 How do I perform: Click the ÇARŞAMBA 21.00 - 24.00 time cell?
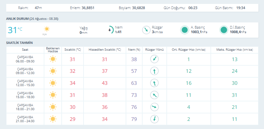(x=25, y=119)
